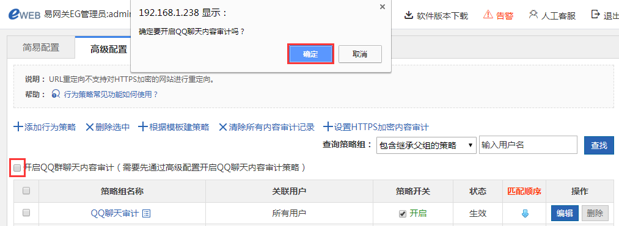Click the 查找 search button
Viewport: 619px width, 226px height.
(x=599, y=145)
